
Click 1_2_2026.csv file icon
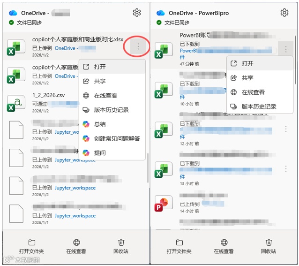click(16, 103)
